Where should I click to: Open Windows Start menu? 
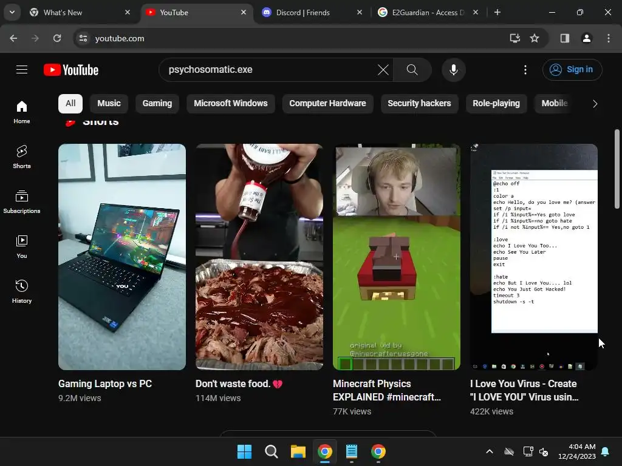point(244,451)
